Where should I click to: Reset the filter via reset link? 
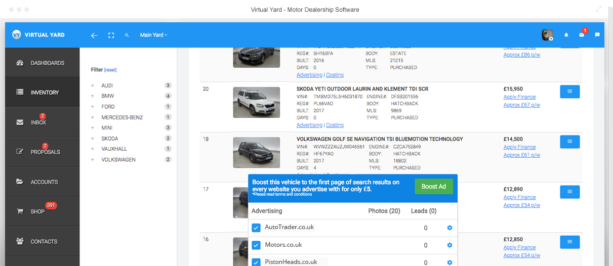point(110,70)
